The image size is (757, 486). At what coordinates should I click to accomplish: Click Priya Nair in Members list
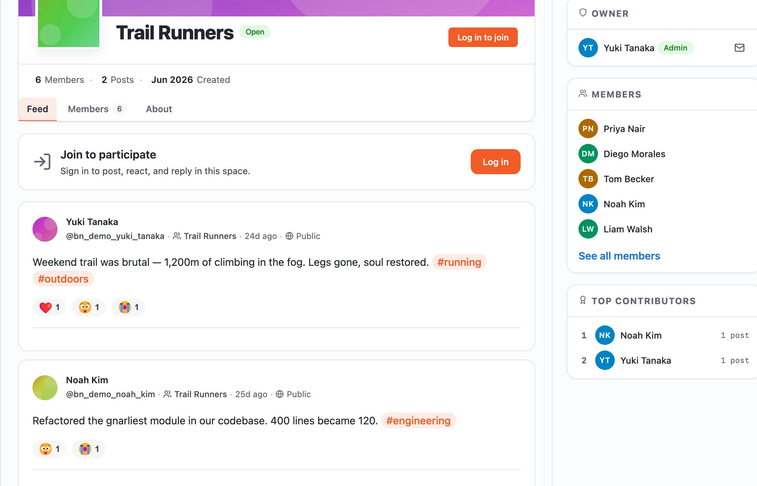pos(624,129)
